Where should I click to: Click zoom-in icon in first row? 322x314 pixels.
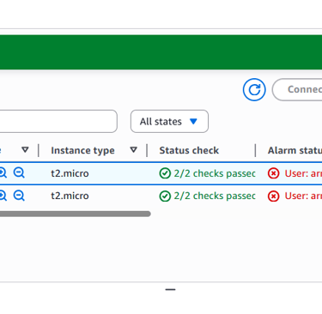3,172
